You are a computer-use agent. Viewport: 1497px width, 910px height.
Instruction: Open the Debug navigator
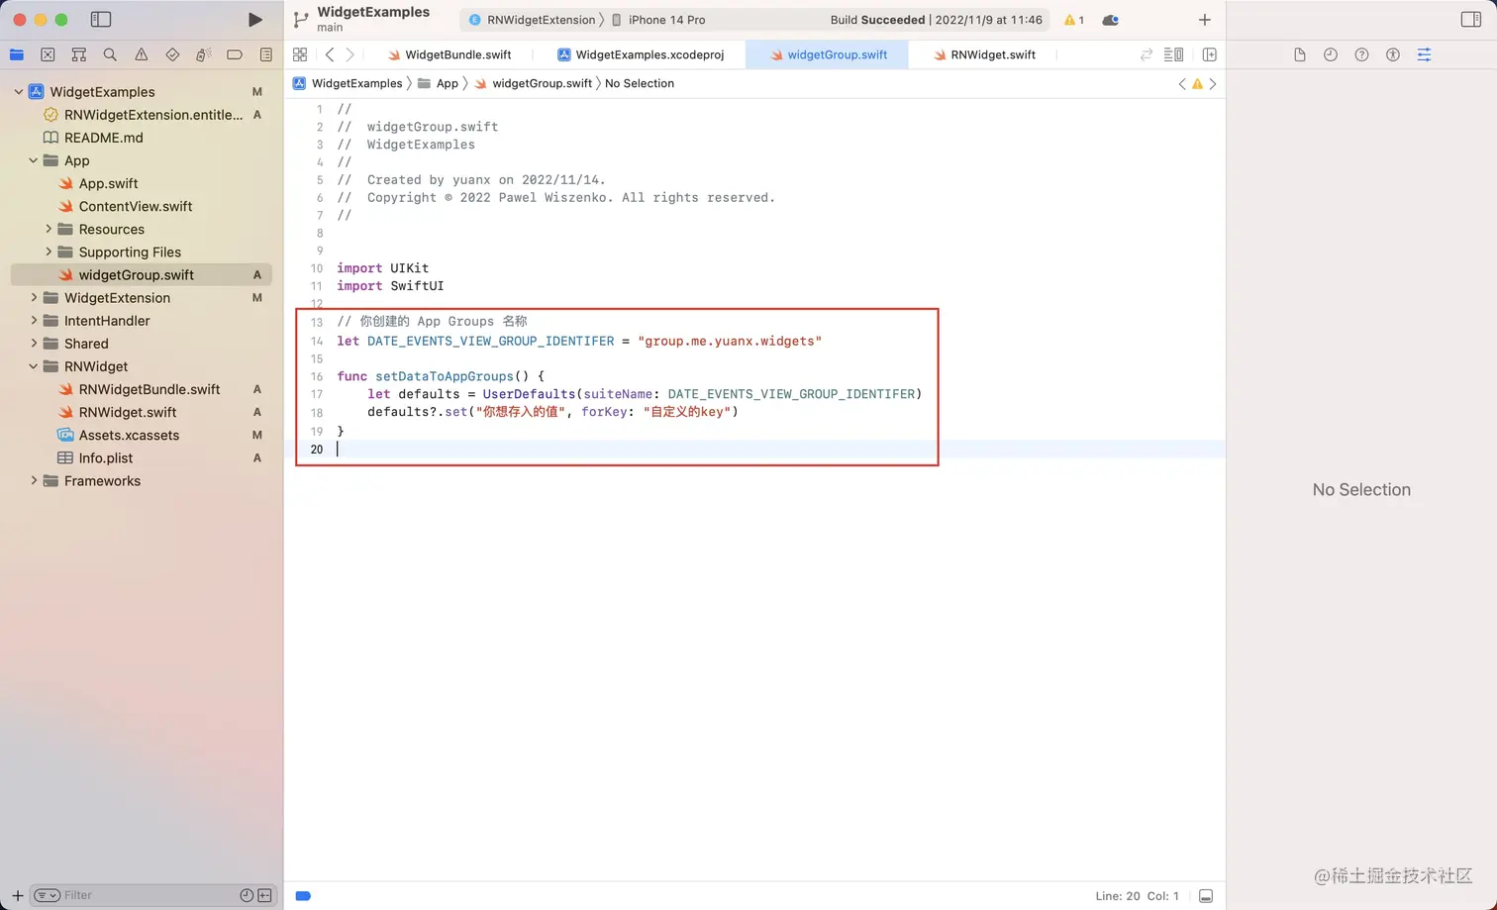pyautogui.click(x=204, y=54)
